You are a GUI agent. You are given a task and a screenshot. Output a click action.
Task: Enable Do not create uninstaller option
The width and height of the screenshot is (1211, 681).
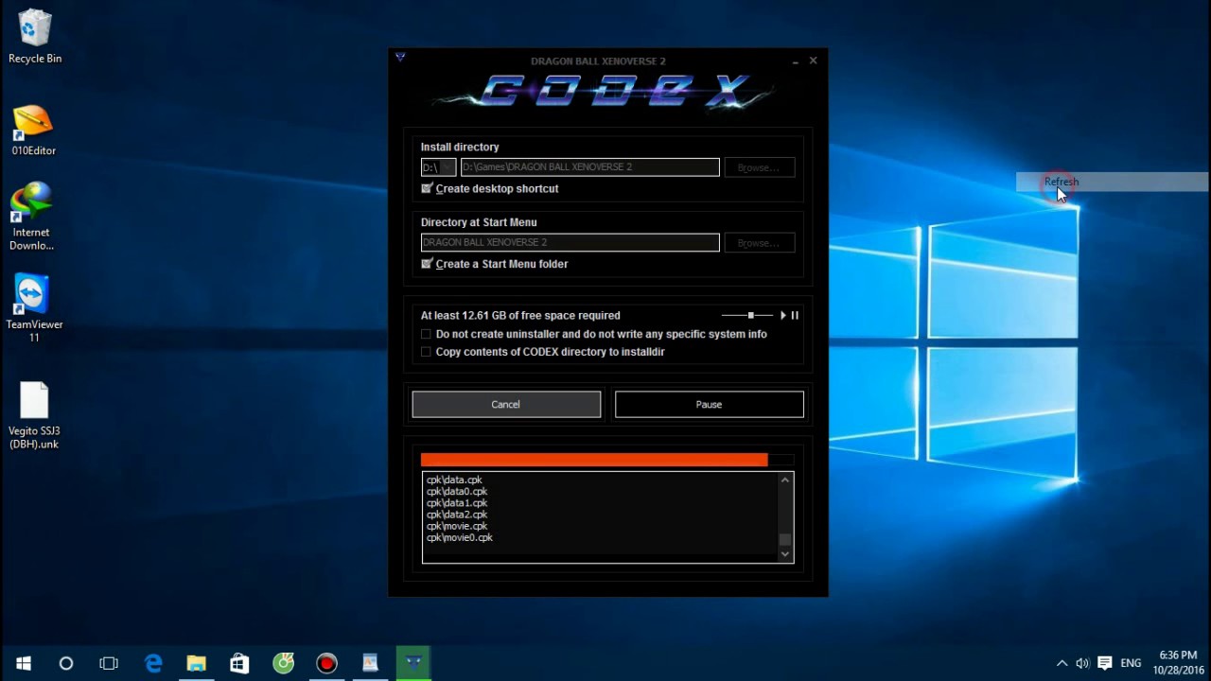pos(426,334)
